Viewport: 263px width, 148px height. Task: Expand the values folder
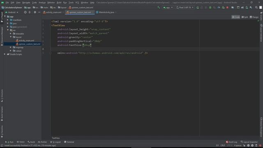tap(11, 51)
